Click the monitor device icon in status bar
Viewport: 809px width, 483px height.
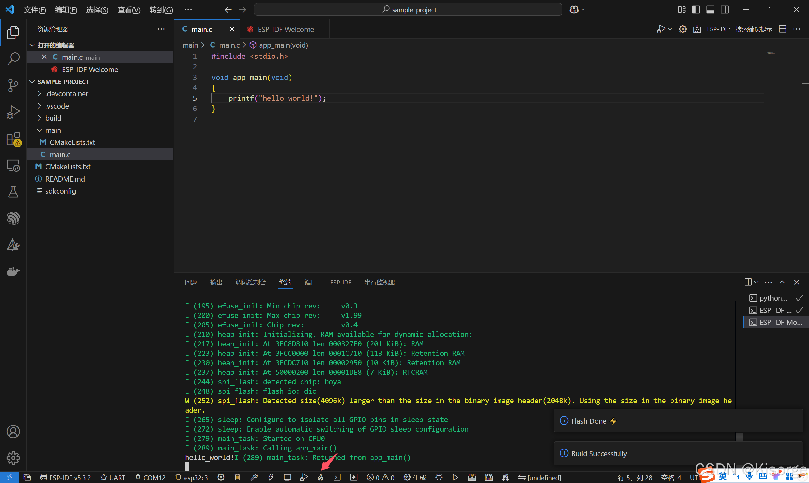(x=287, y=477)
